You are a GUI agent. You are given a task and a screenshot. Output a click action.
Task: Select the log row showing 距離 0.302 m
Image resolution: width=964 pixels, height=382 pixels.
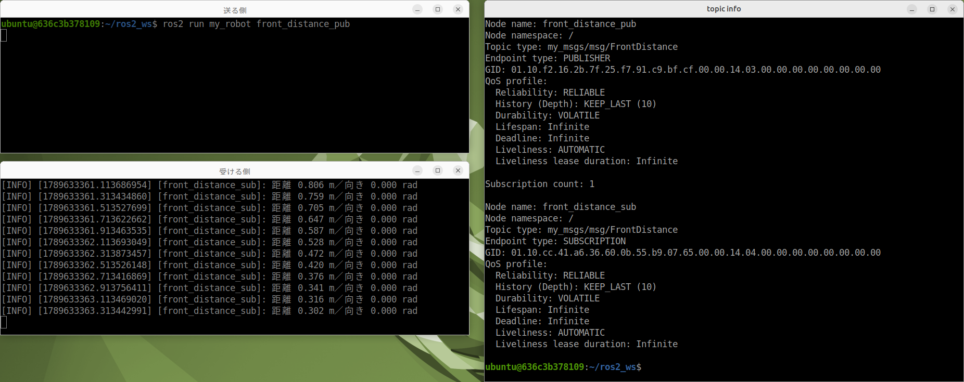pyautogui.click(x=209, y=311)
